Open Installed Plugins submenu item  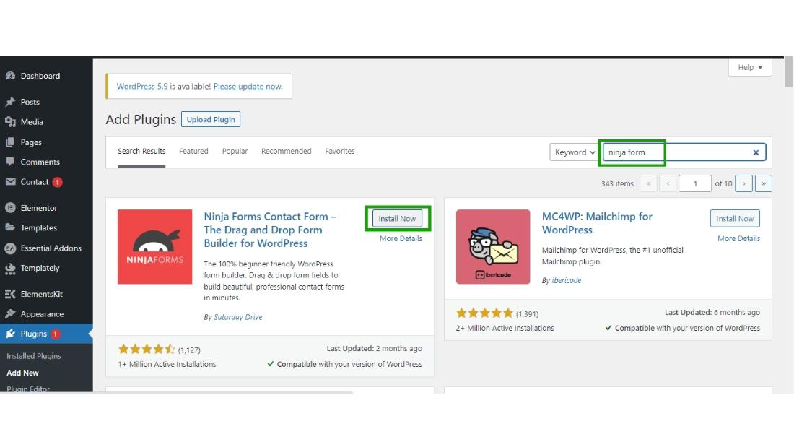tap(33, 356)
